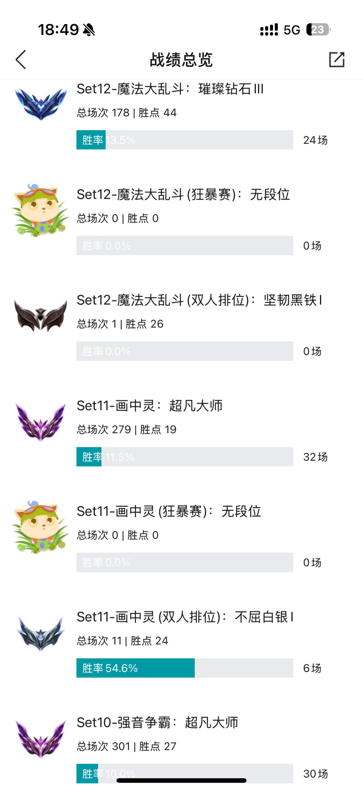Tap the share icon in header
The height and width of the screenshot is (790, 363).
(x=337, y=59)
